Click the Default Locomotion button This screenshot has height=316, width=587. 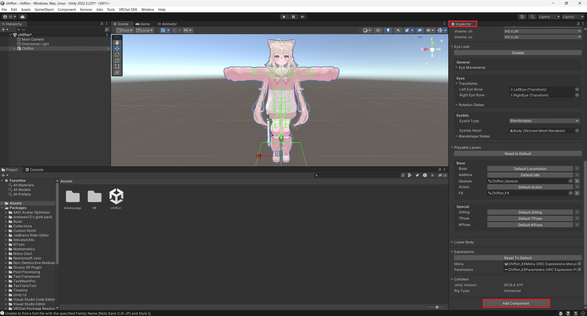tap(530, 169)
